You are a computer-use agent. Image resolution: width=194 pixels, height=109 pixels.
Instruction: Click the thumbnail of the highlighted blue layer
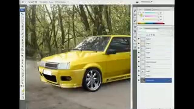143,80
